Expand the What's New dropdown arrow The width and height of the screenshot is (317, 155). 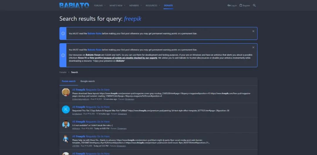(124, 6)
